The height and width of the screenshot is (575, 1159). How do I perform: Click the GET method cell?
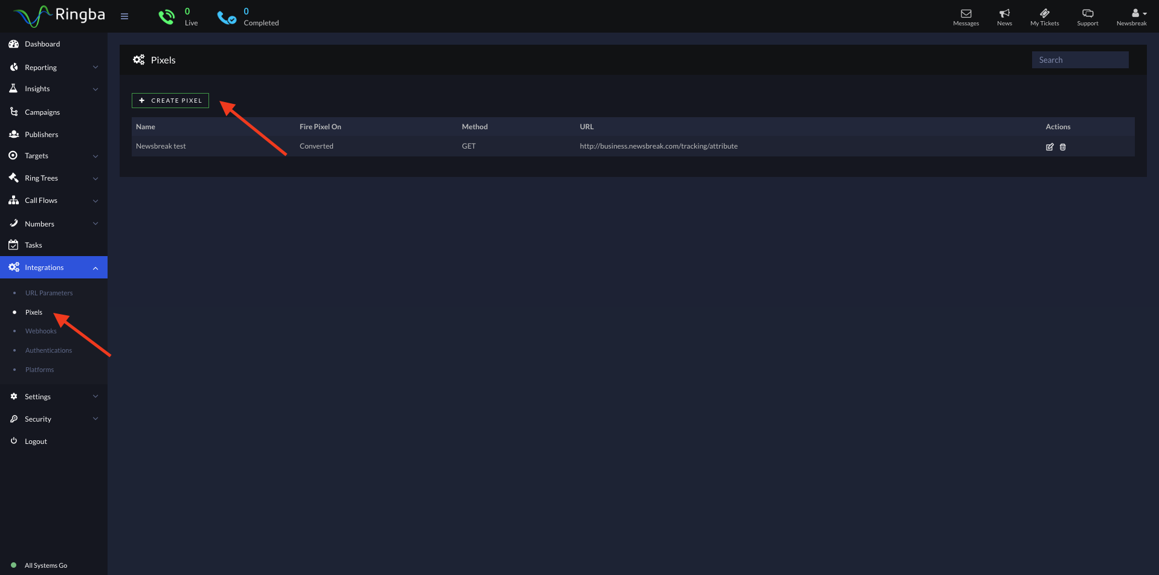click(469, 146)
